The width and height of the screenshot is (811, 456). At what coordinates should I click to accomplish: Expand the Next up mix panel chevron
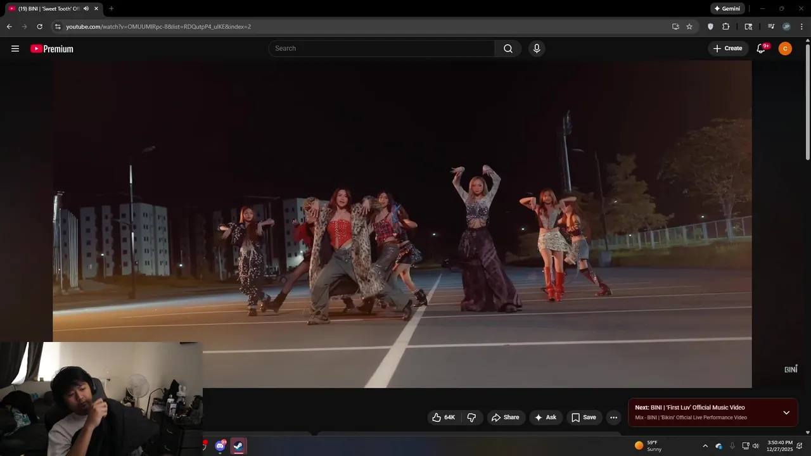pyautogui.click(x=786, y=413)
